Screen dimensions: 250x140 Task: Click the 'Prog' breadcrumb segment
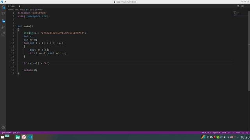tap(22, 10)
